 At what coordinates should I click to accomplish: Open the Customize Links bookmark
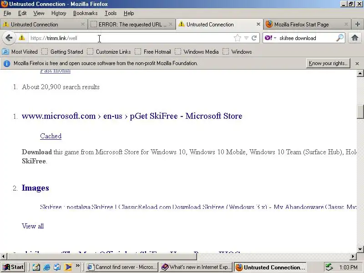click(109, 51)
